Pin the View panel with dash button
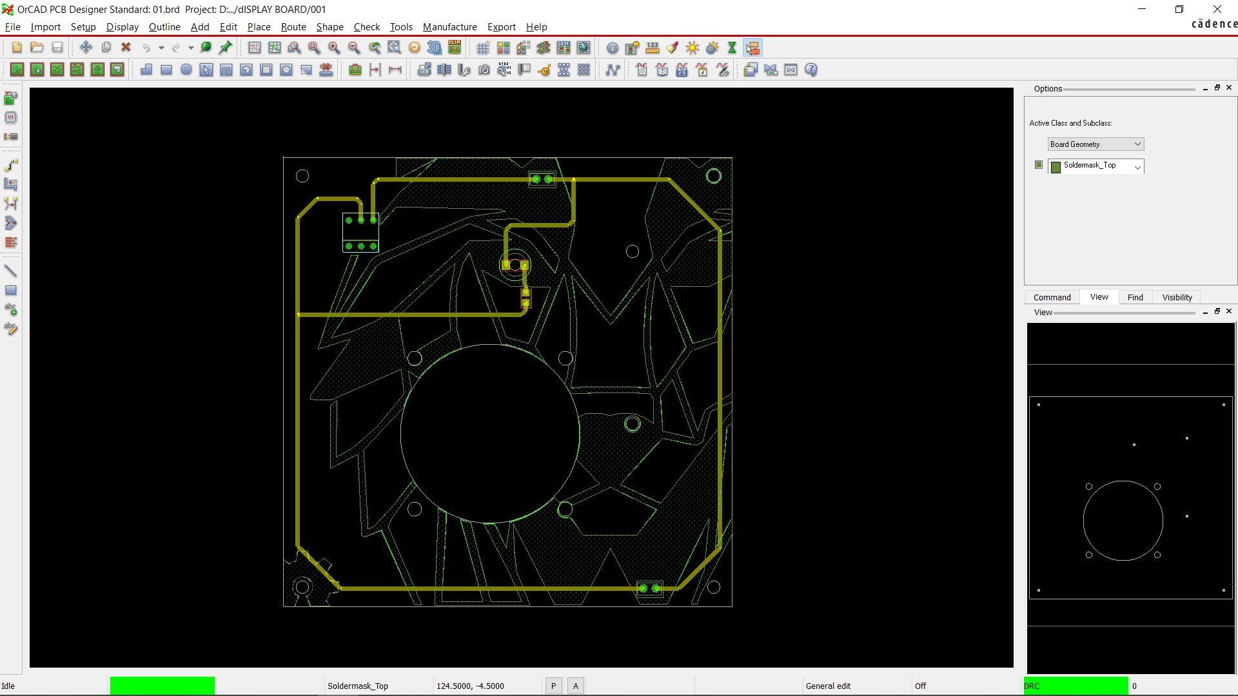The image size is (1238, 696). (1205, 312)
